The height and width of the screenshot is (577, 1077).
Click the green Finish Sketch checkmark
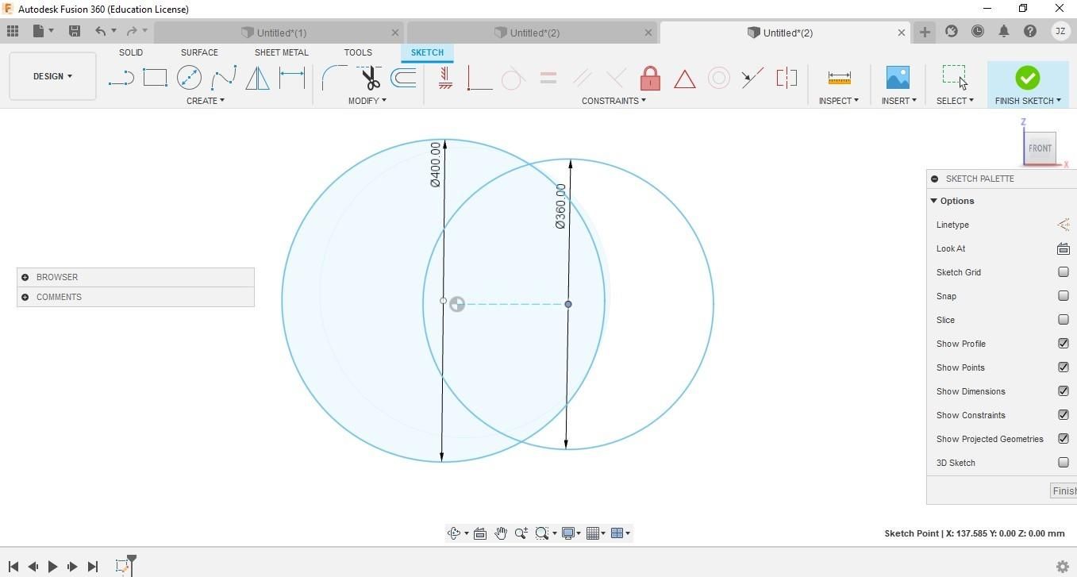1027,78
